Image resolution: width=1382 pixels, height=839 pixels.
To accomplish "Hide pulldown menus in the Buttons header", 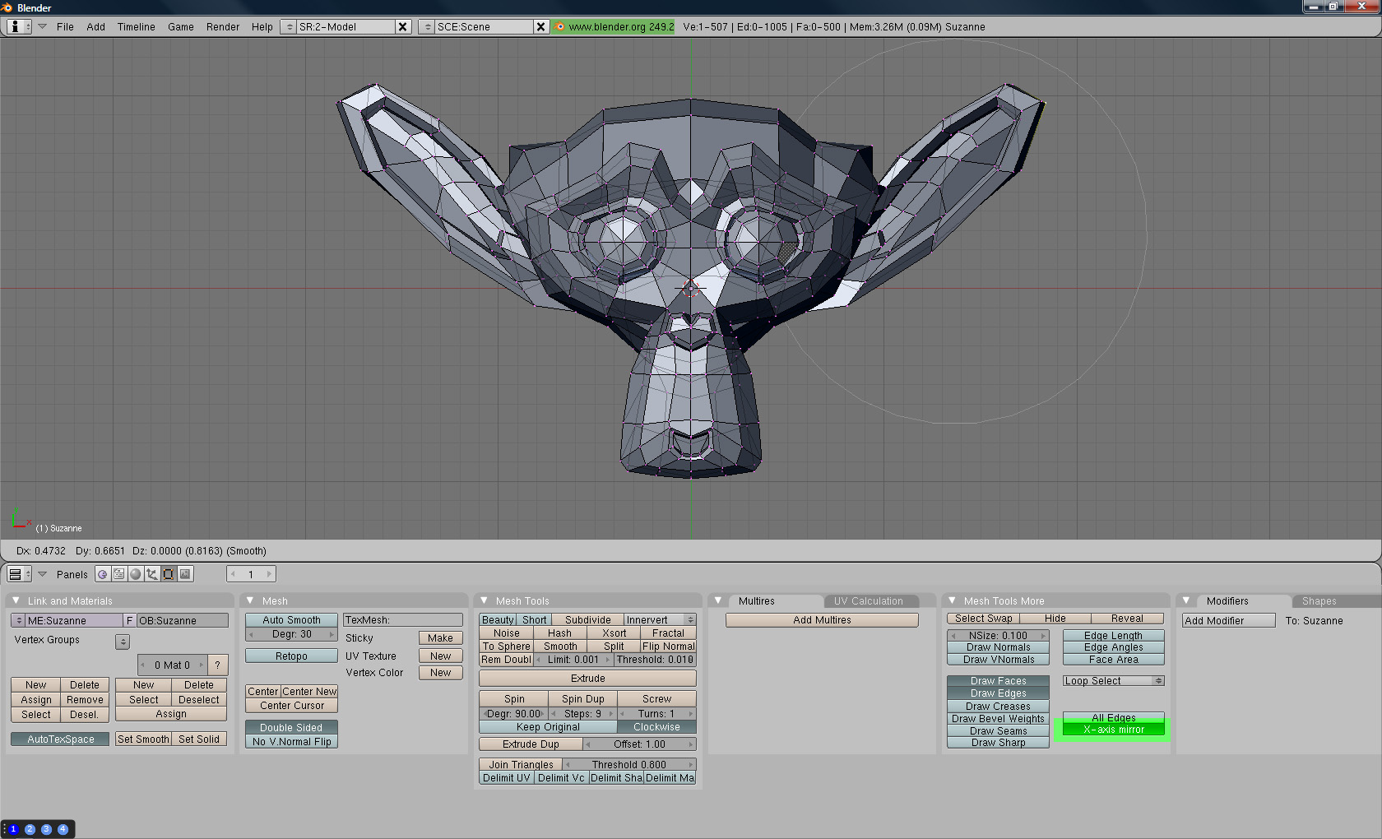I will click(42, 574).
